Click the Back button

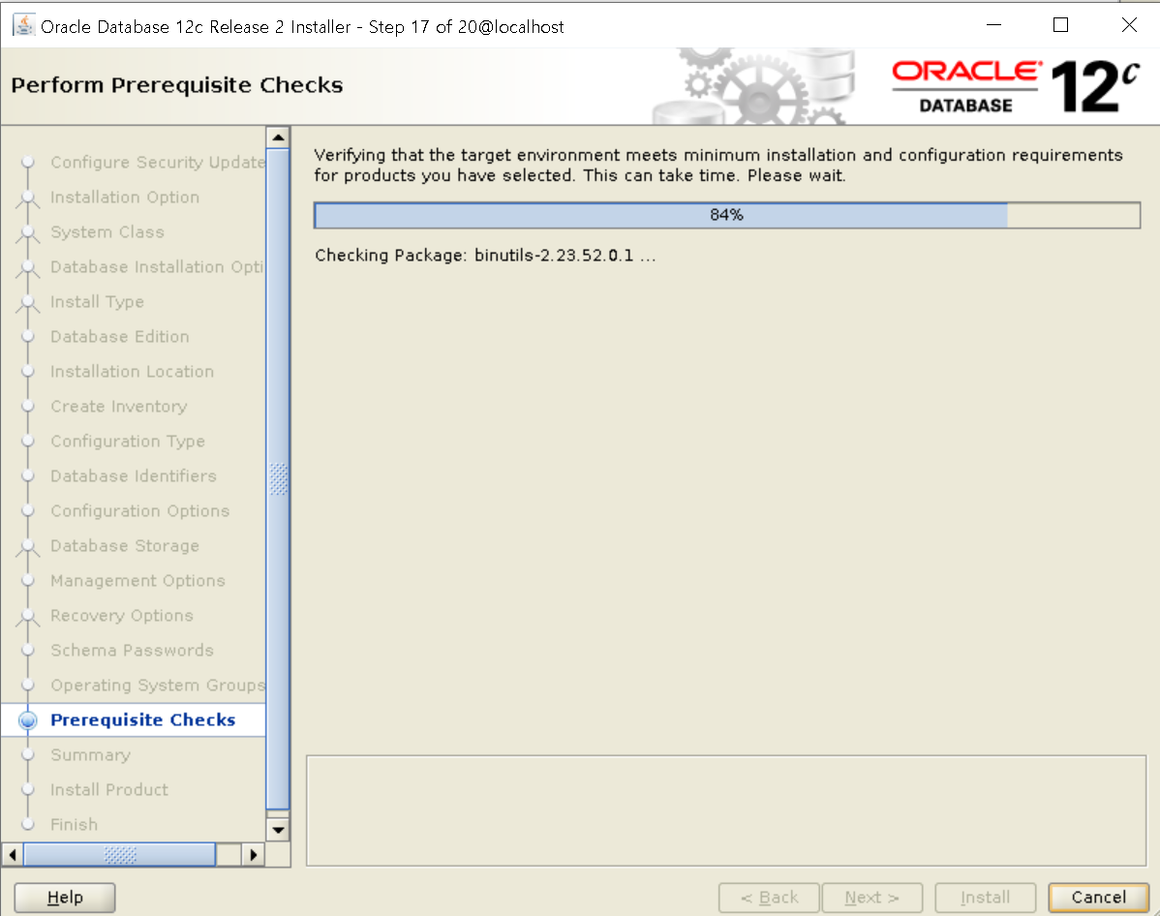tap(769, 898)
